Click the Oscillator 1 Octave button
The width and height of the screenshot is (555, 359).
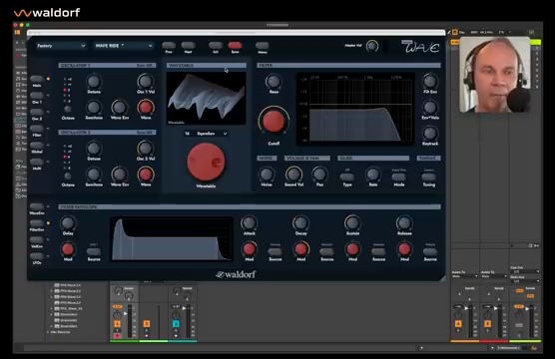click(x=68, y=109)
